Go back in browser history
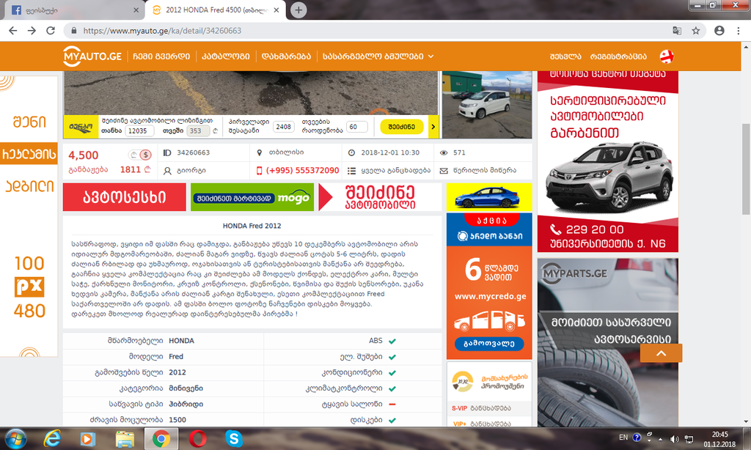 click(x=13, y=31)
